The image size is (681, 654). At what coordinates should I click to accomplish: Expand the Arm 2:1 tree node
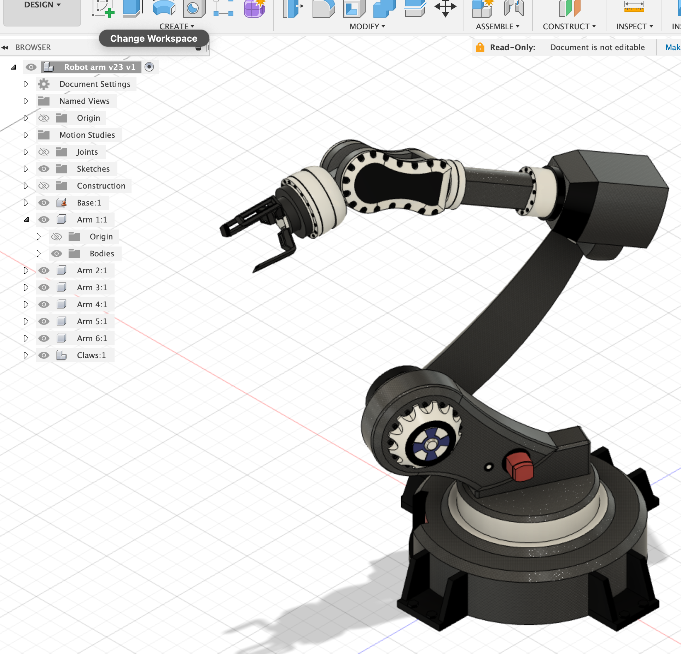26,270
